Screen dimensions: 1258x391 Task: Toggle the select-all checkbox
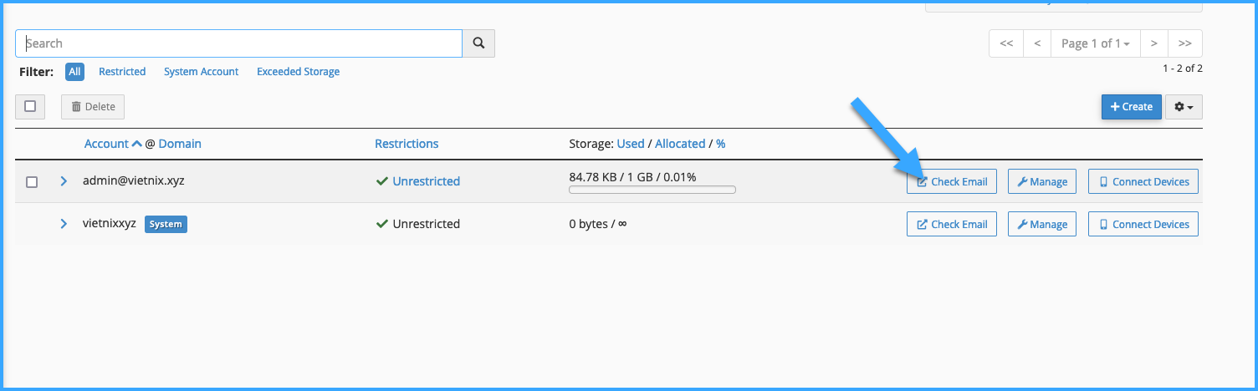(x=30, y=106)
